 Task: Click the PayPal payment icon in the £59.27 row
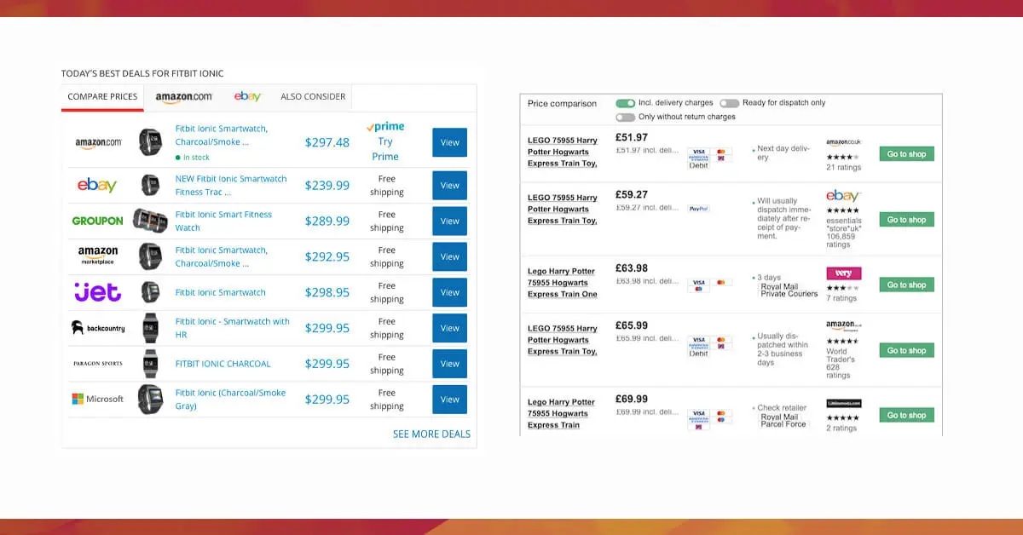click(x=698, y=208)
